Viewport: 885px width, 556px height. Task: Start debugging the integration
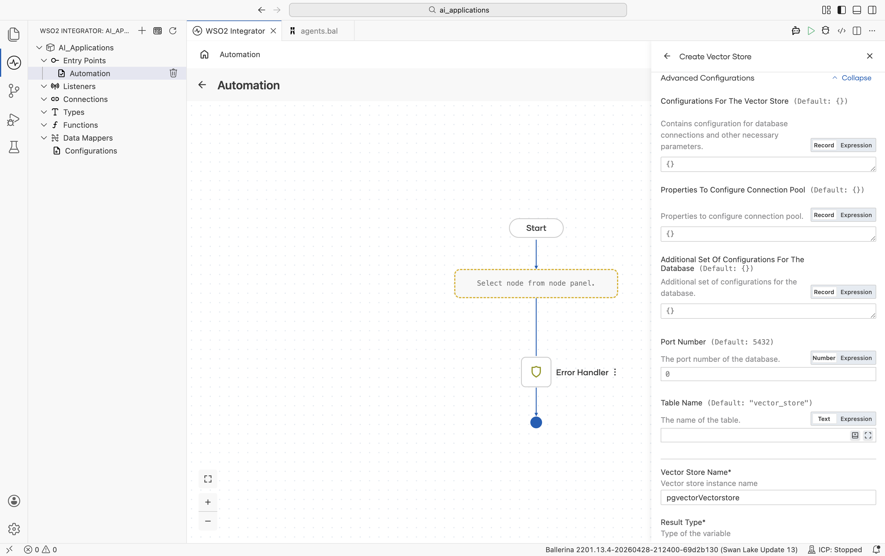pyautogui.click(x=826, y=30)
